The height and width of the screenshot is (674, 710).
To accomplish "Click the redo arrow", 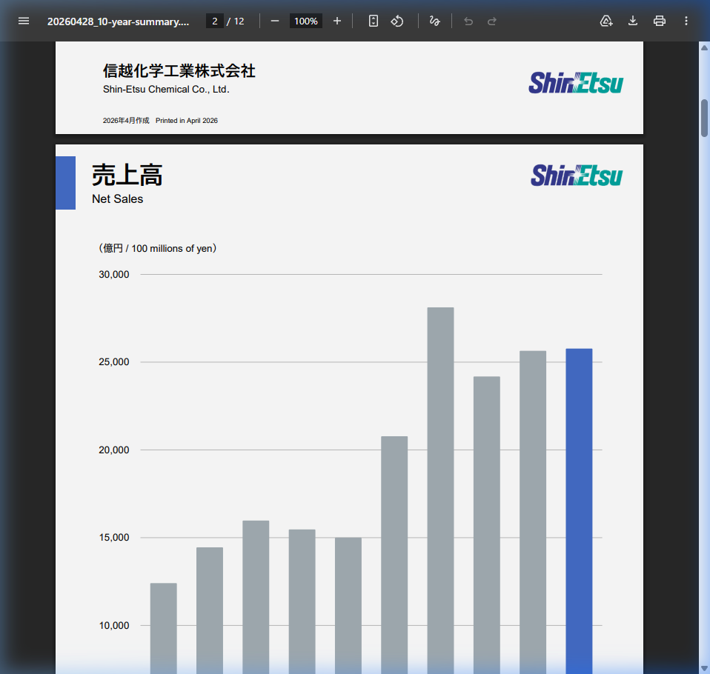I will 492,21.
